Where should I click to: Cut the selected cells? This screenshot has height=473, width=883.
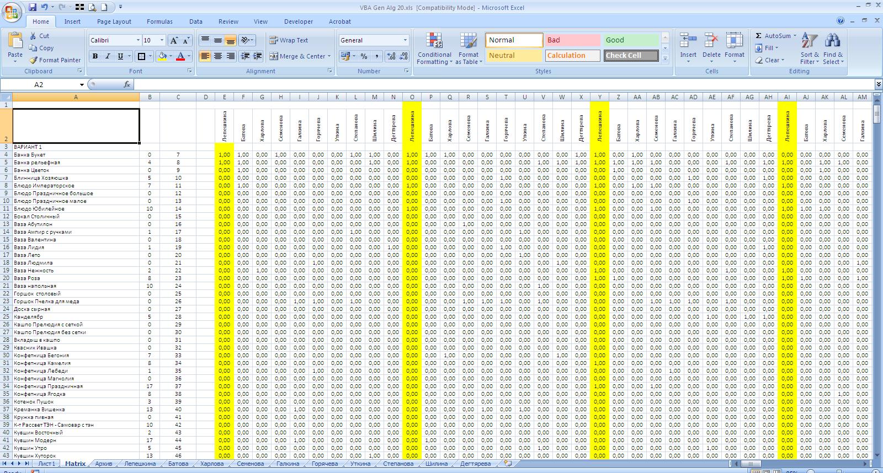39,36
